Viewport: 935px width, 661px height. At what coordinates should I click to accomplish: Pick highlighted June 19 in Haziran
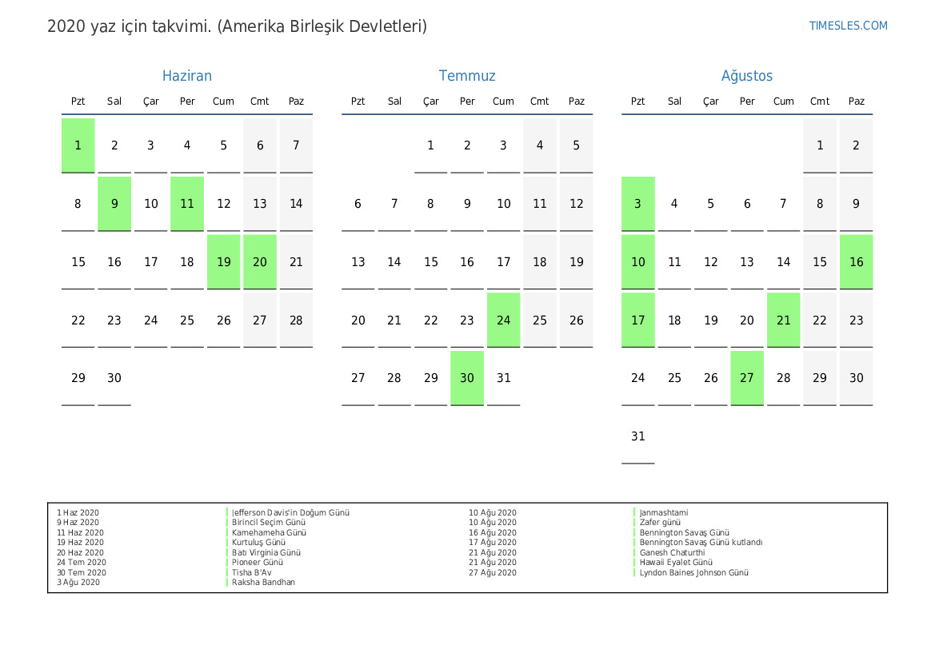coord(224,262)
